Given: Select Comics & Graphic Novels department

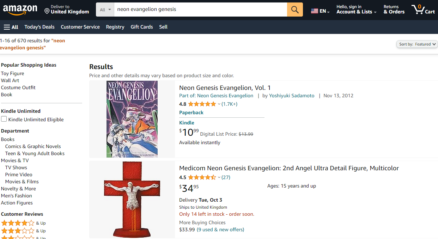Looking at the screenshot, I should 33,146.
